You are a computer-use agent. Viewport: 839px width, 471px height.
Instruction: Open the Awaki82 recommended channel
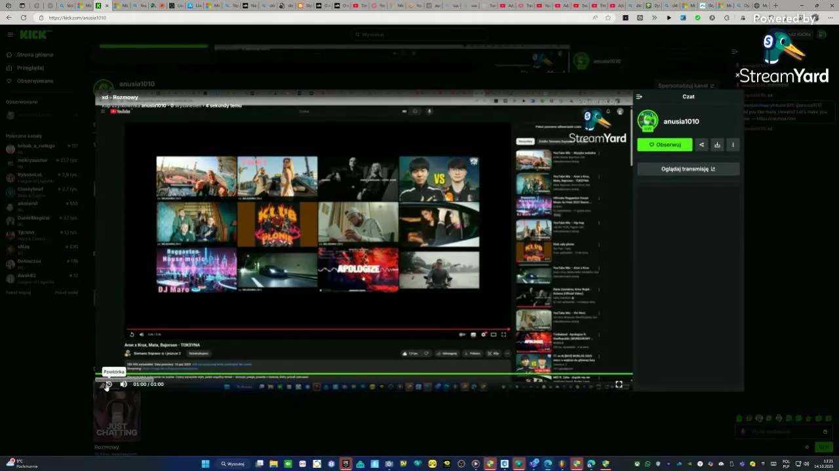click(42, 277)
